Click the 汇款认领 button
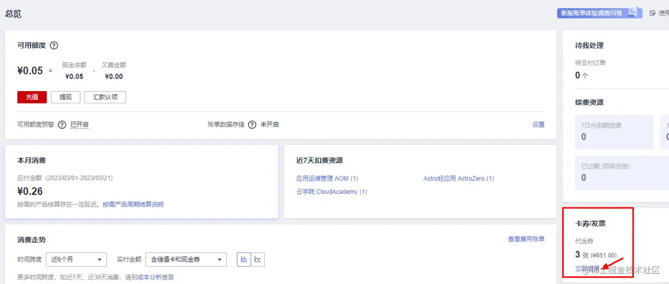Screen dimensions: 669x284 pyautogui.click(x=105, y=97)
